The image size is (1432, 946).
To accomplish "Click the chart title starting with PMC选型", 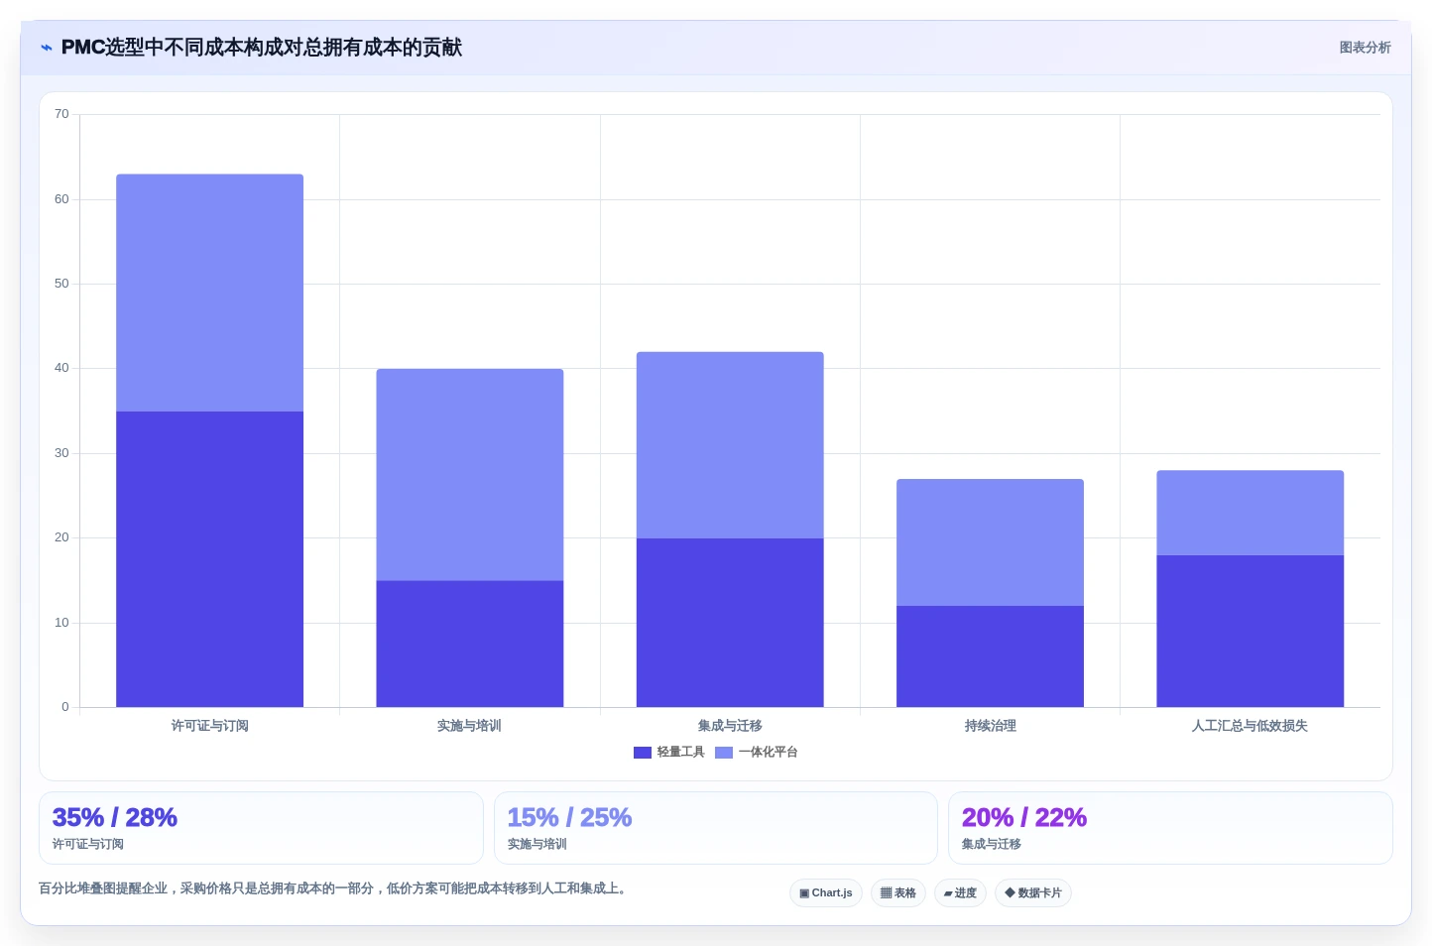I will [262, 48].
